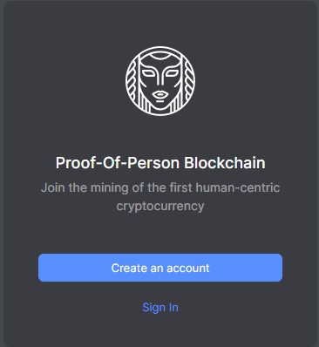Click the word cryptocurrency in the subtitle
Viewport: 319px width, 347px height.
[x=160, y=207]
